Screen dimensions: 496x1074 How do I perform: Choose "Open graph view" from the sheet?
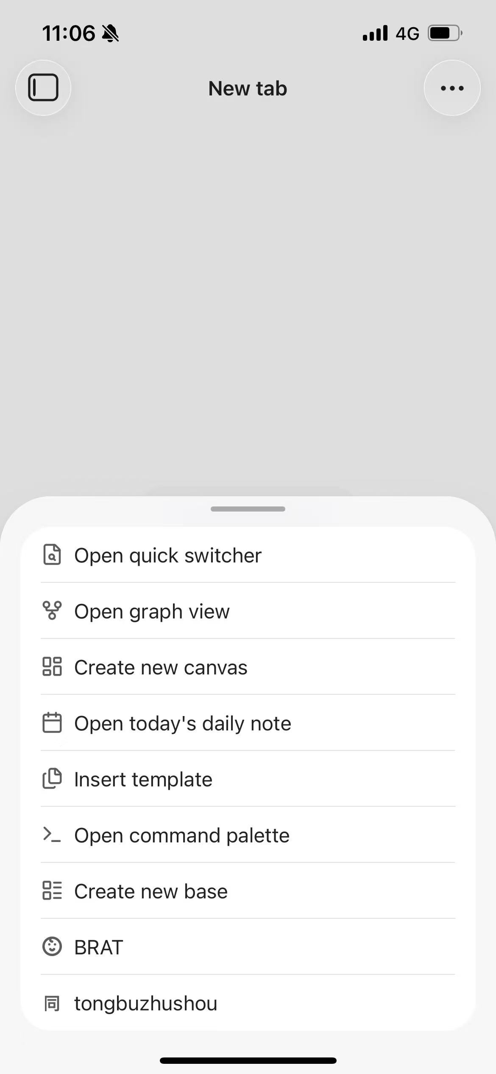click(152, 612)
